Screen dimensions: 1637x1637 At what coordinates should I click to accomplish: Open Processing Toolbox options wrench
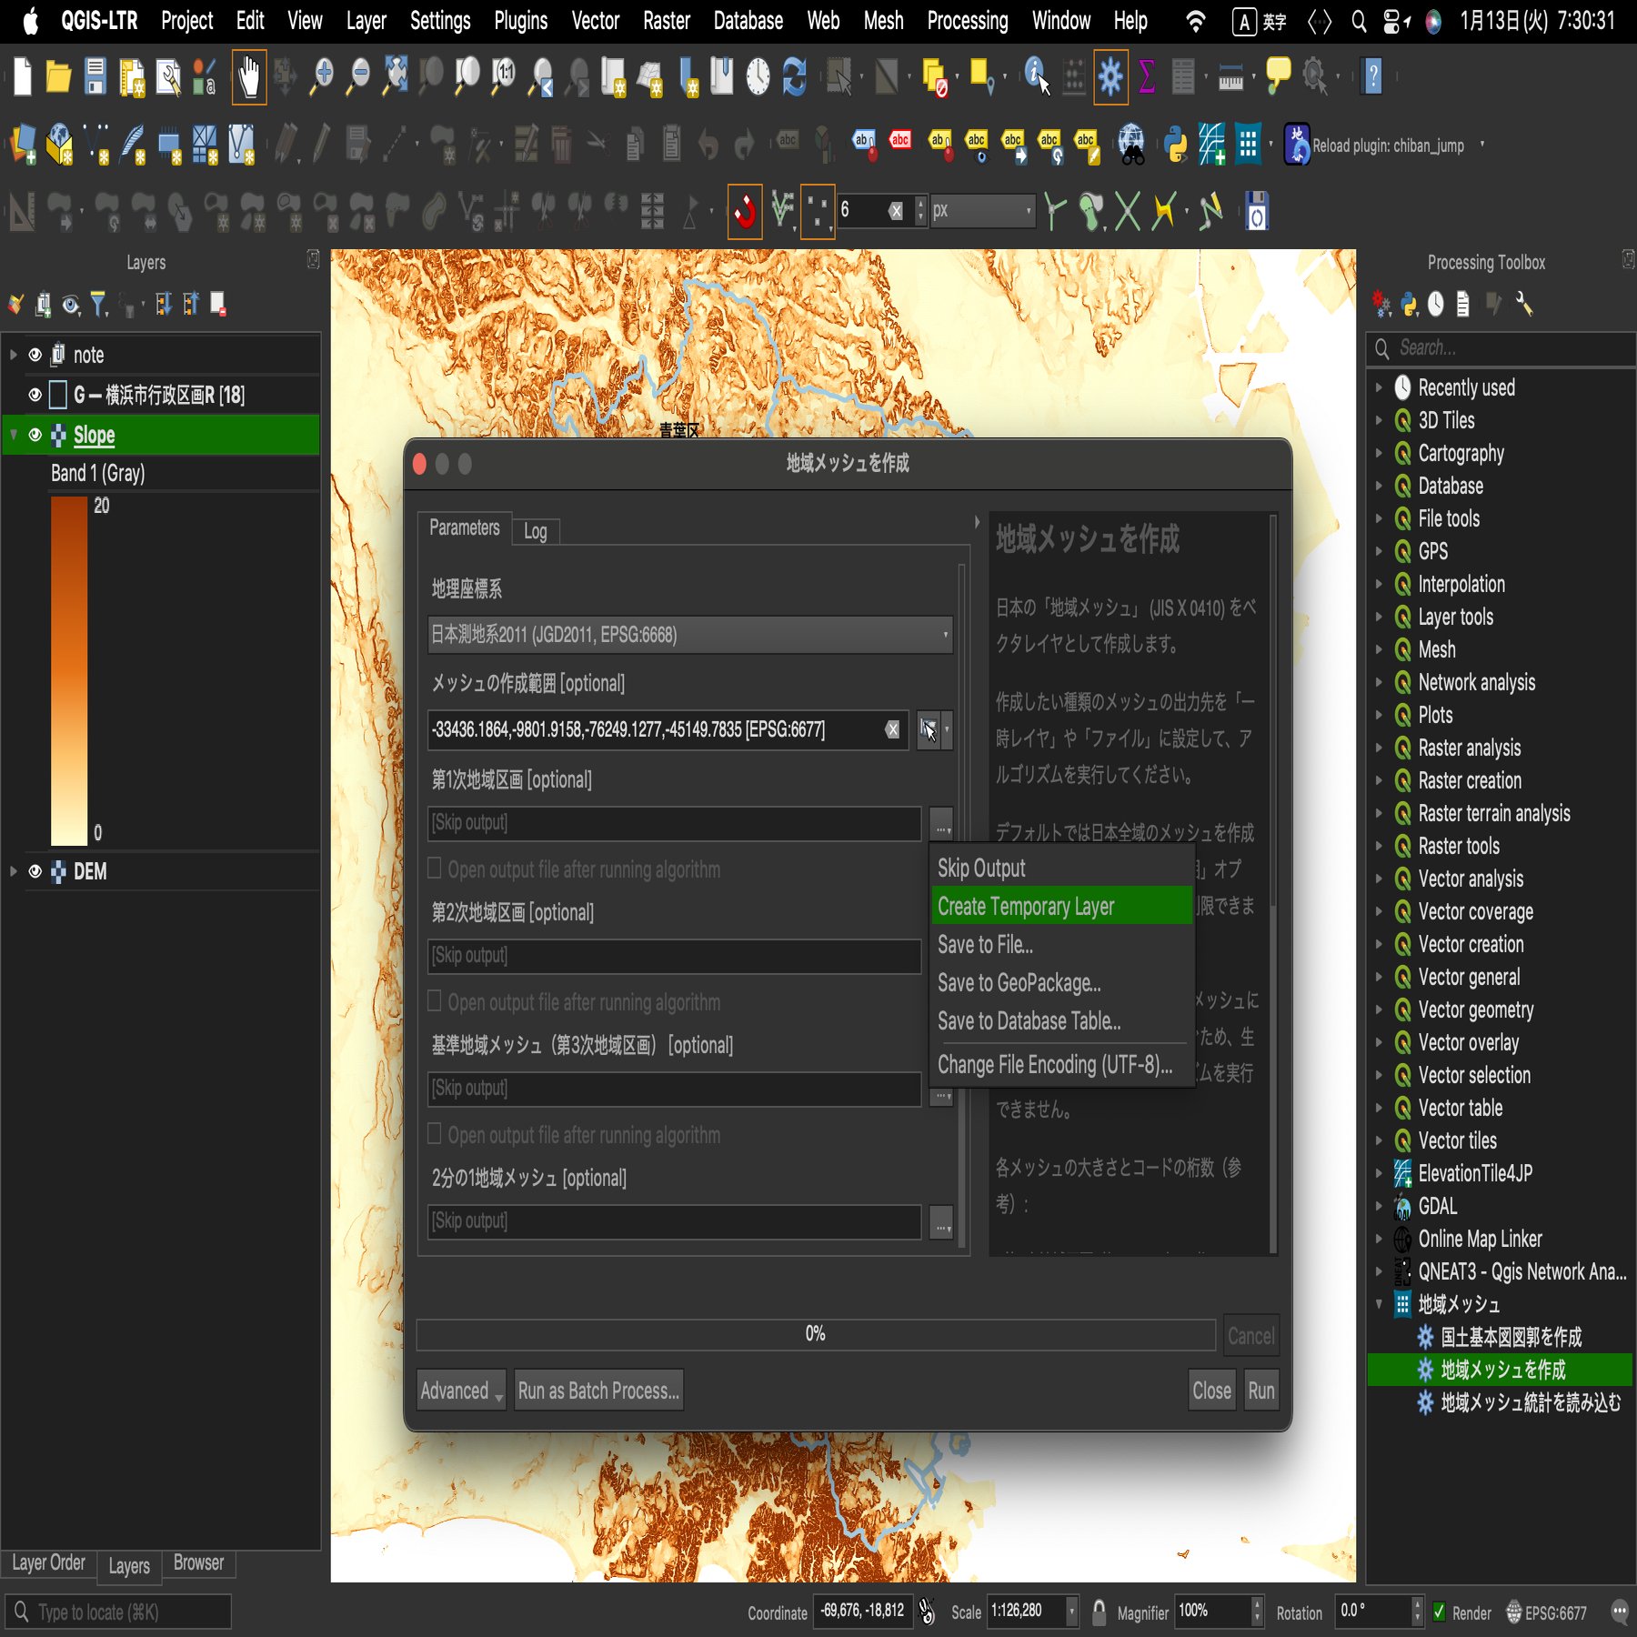click(x=1524, y=304)
